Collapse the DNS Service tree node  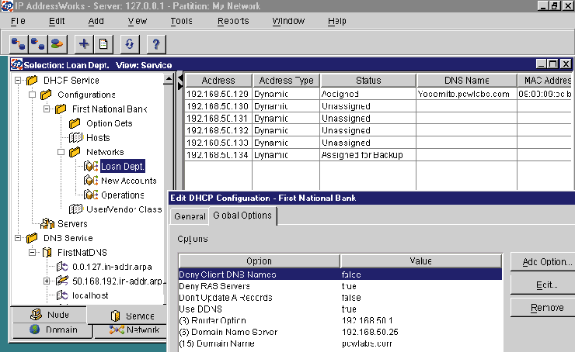18,238
